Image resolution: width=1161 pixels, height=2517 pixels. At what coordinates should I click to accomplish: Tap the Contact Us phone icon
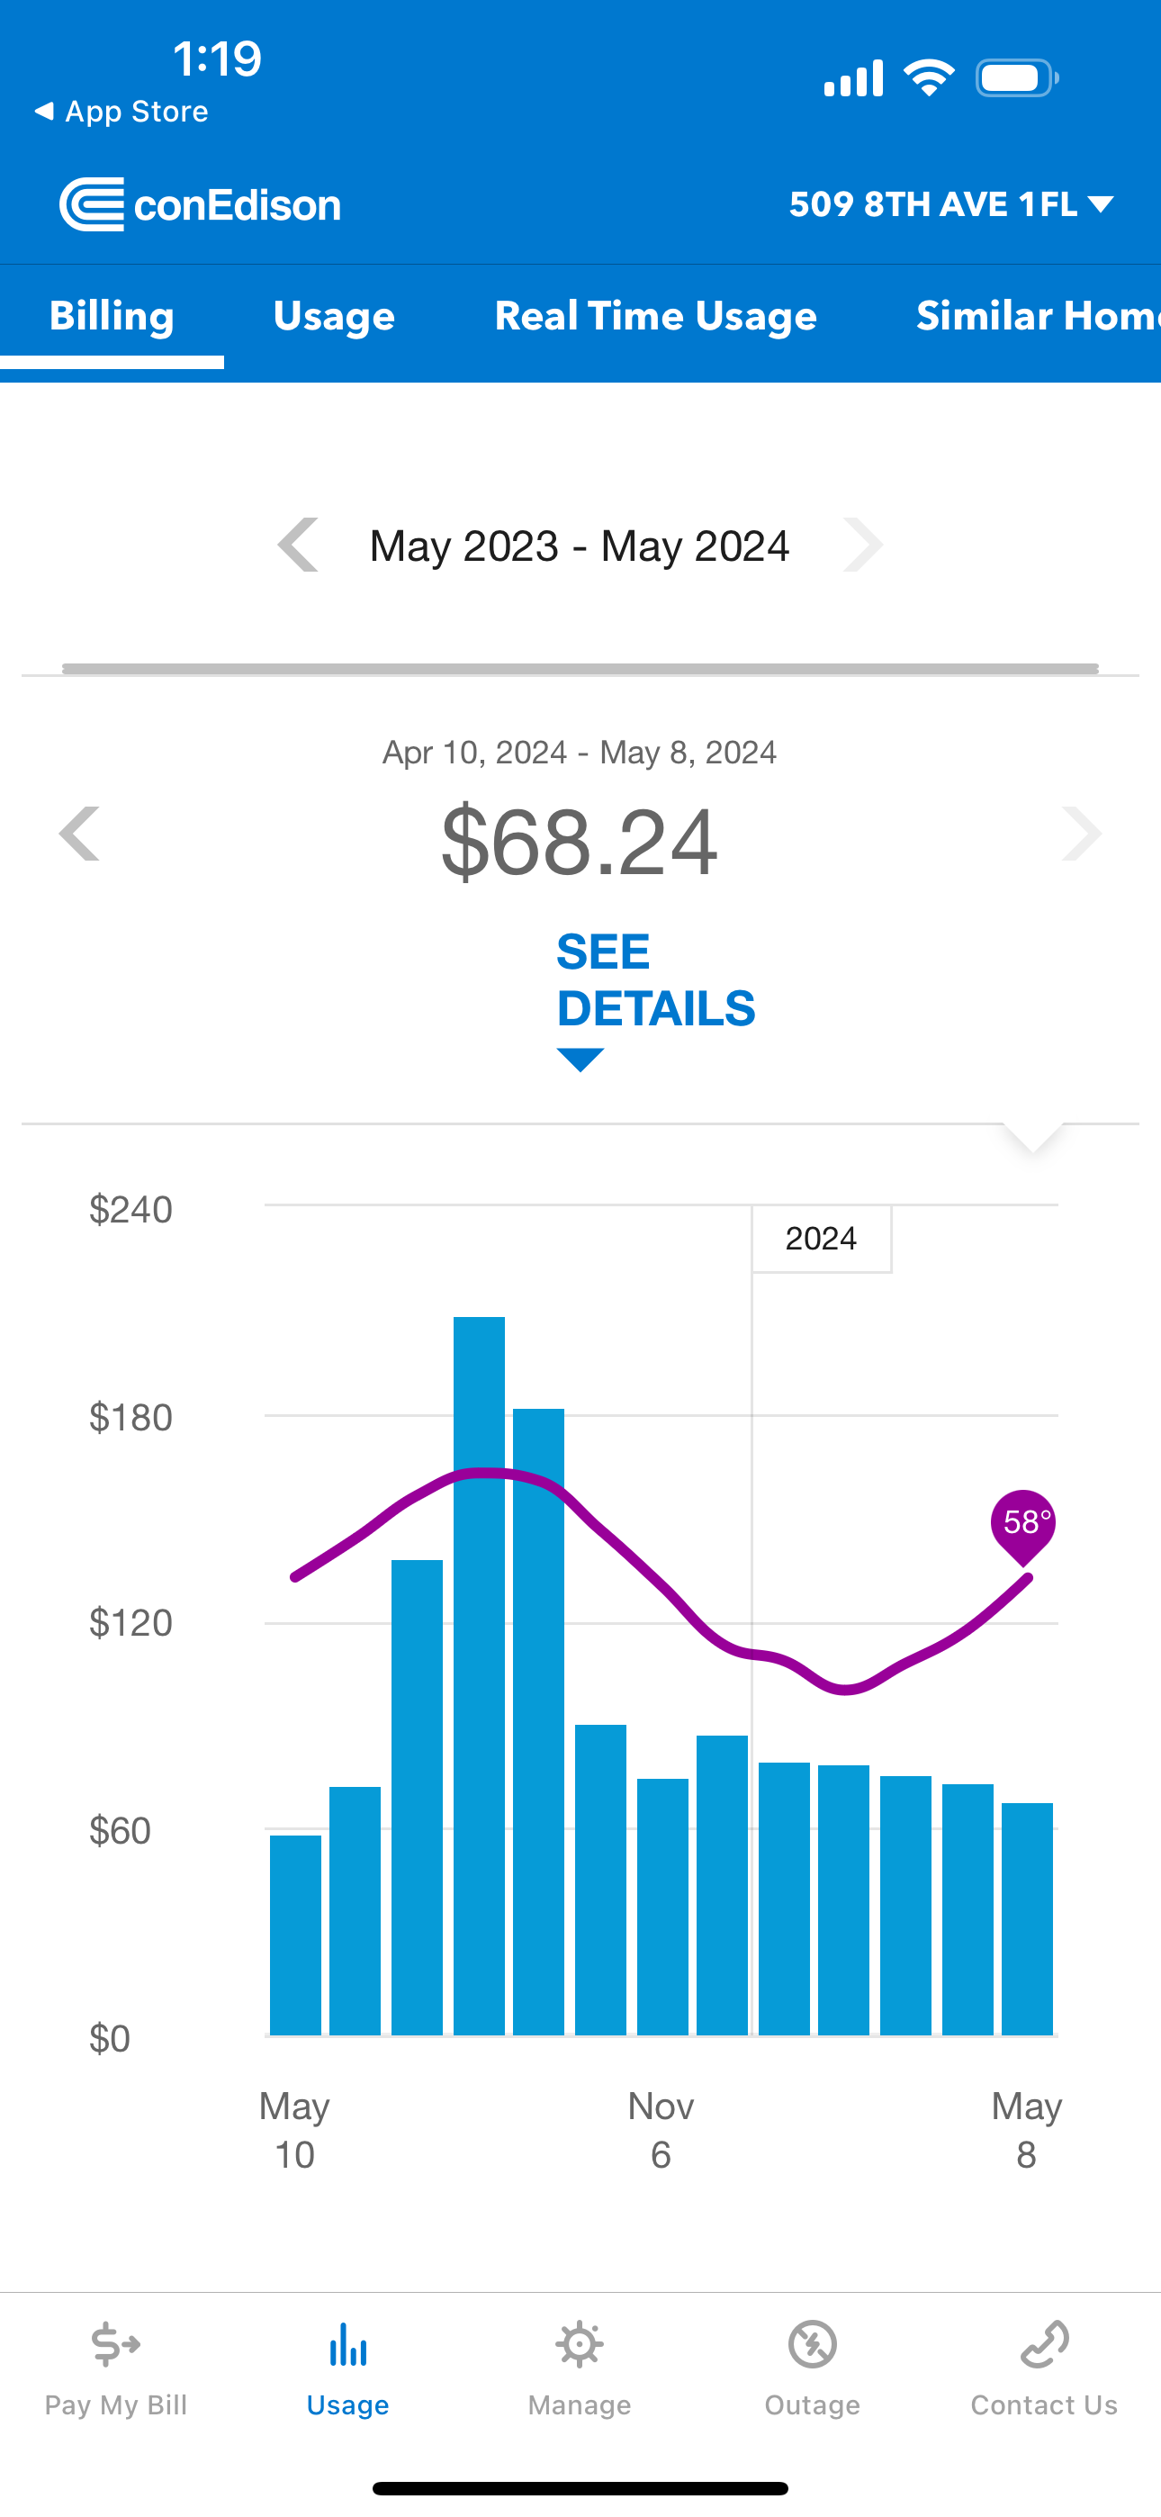click(1044, 2345)
